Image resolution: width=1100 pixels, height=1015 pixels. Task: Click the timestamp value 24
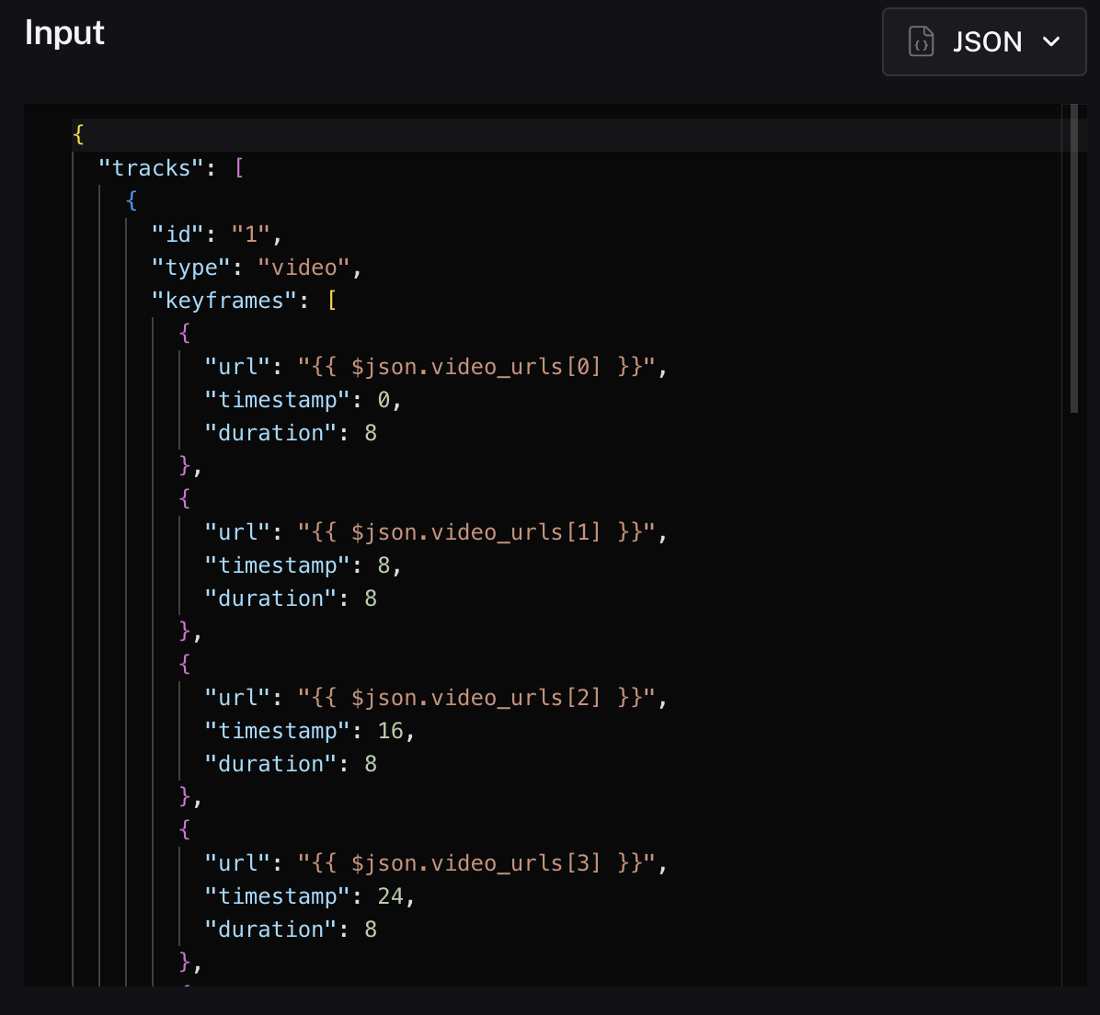click(390, 896)
